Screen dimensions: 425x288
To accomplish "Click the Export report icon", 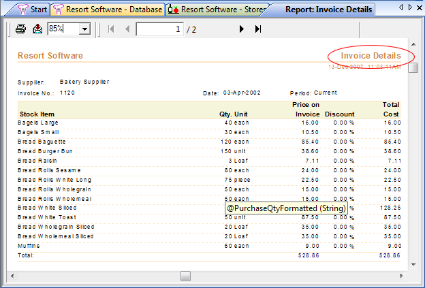I will (37, 29).
